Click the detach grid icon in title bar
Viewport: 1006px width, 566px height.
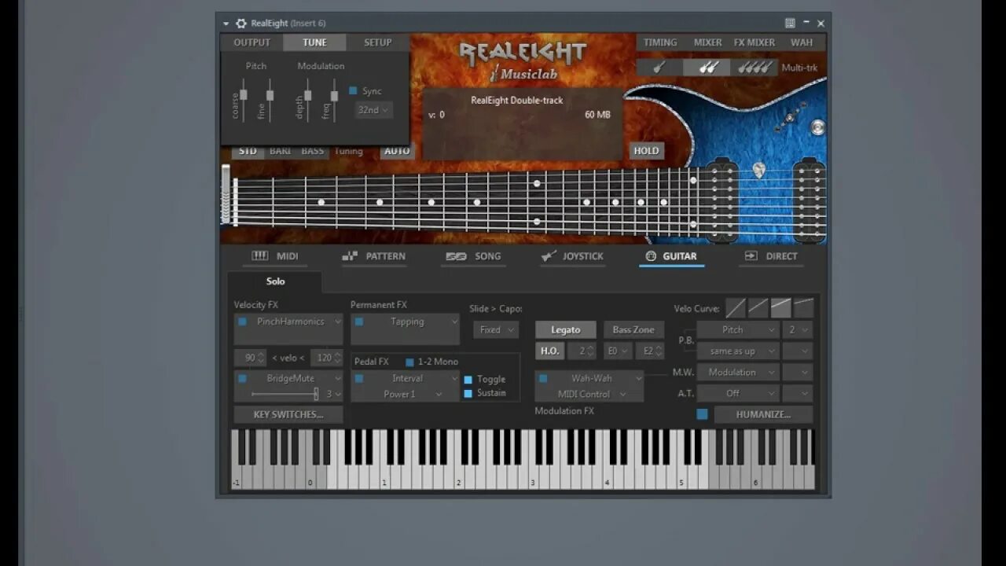(790, 24)
